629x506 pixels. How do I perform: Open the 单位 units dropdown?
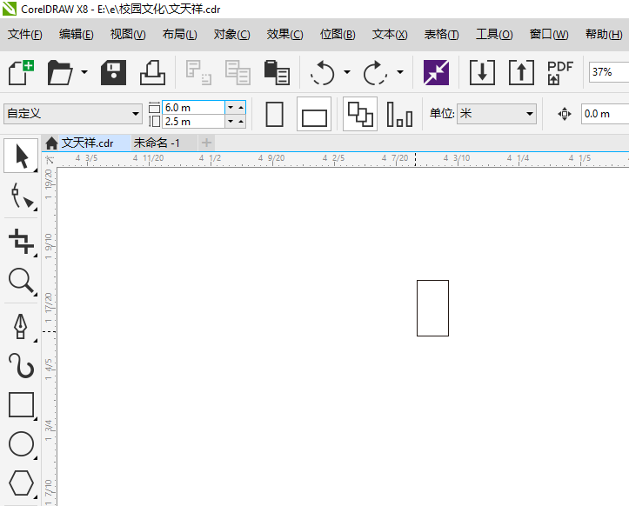click(x=497, y=114)
